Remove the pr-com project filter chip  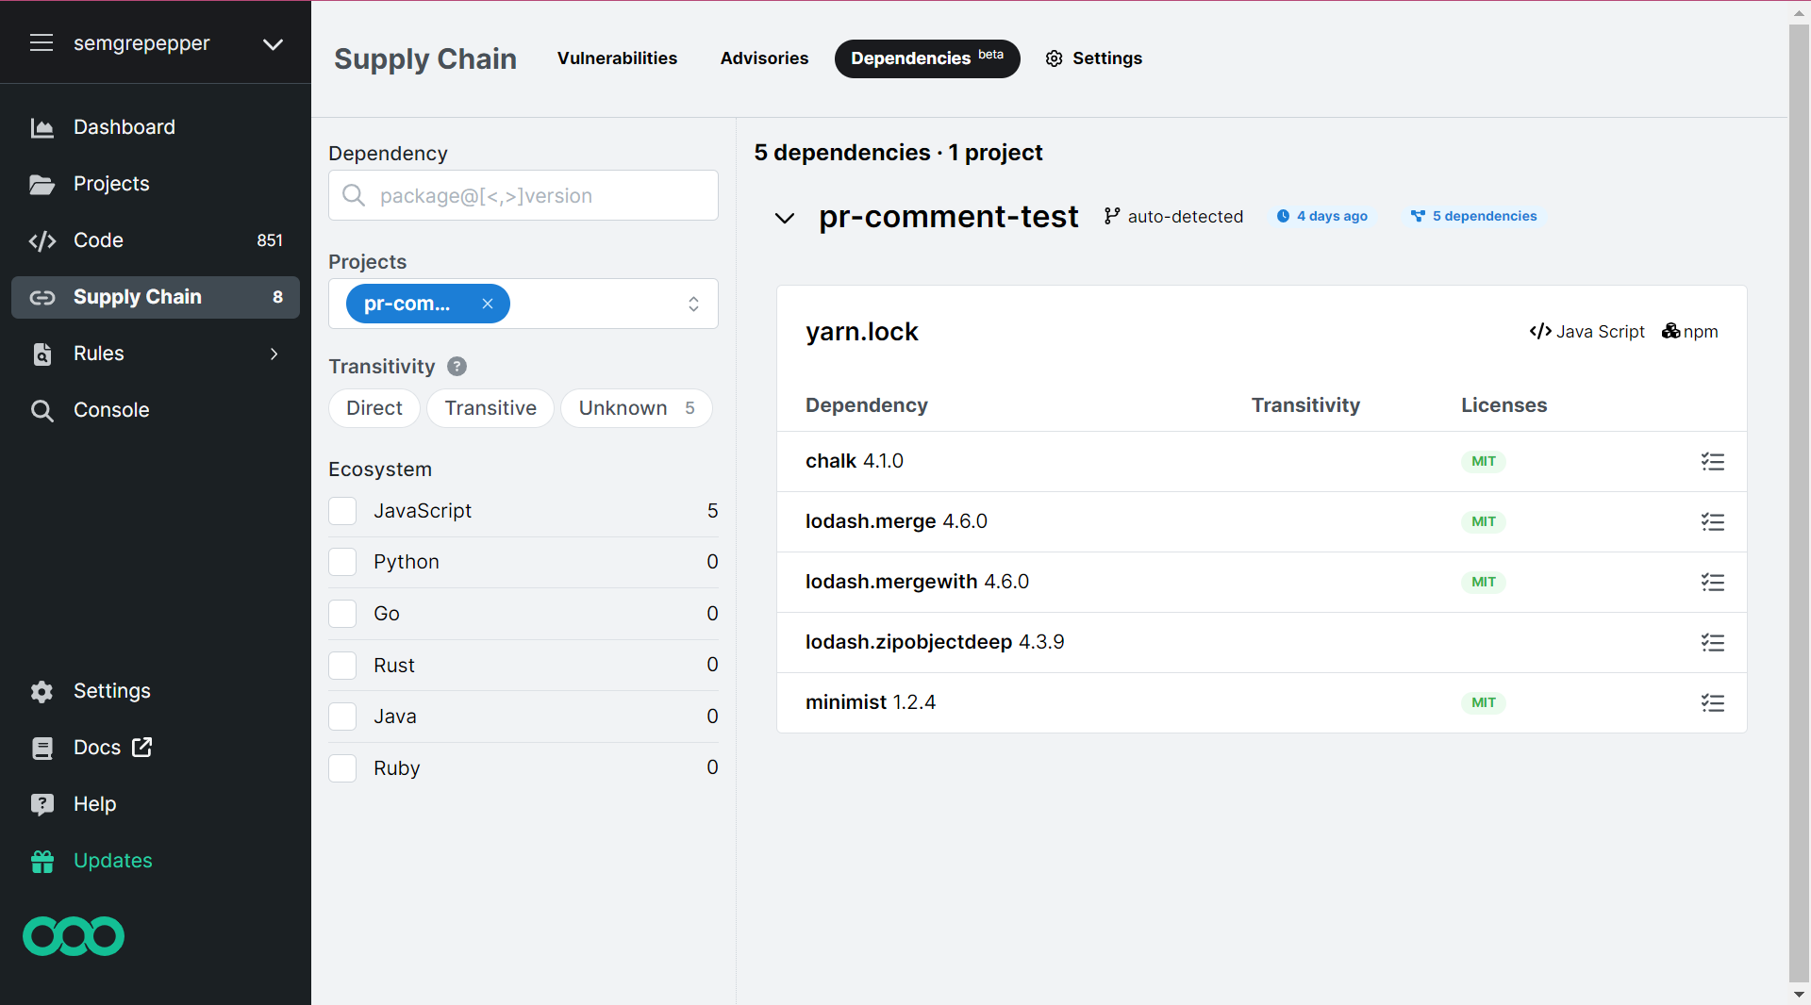coord(488,304)
